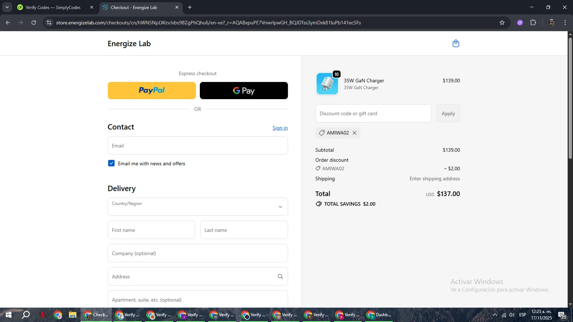Click the Energize Lab store title

pyautogui.click(x=129, y=43)
